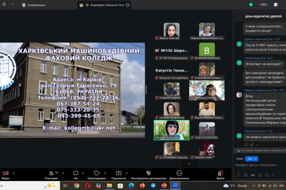
Task: Select Наталія Кузнецова's video tile
Action: pyautogui.click(x=172, y=130)
